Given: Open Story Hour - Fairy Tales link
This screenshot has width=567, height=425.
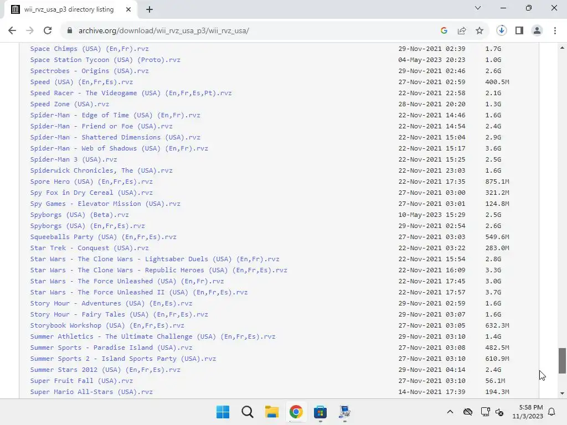Looking at the screenshot, I should (x=119, y=314).
